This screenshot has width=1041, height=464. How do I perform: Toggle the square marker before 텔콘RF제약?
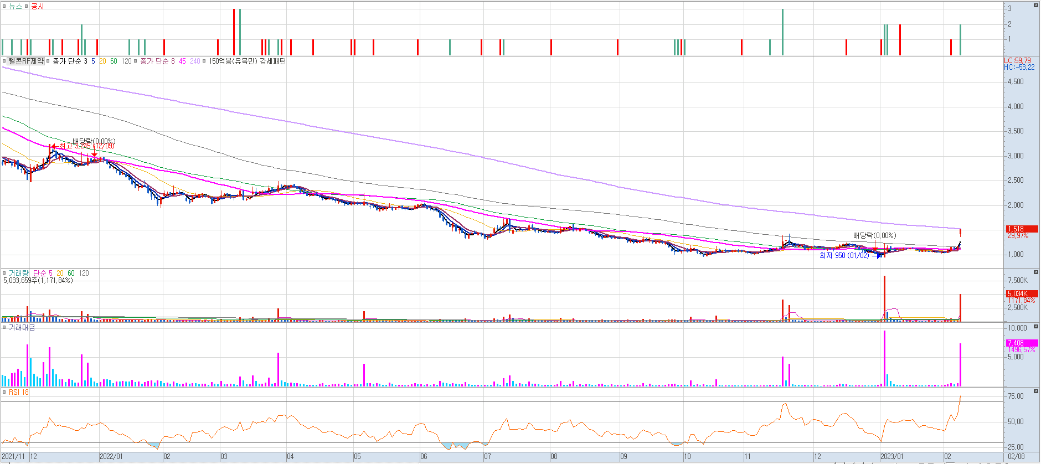point(4,61)
